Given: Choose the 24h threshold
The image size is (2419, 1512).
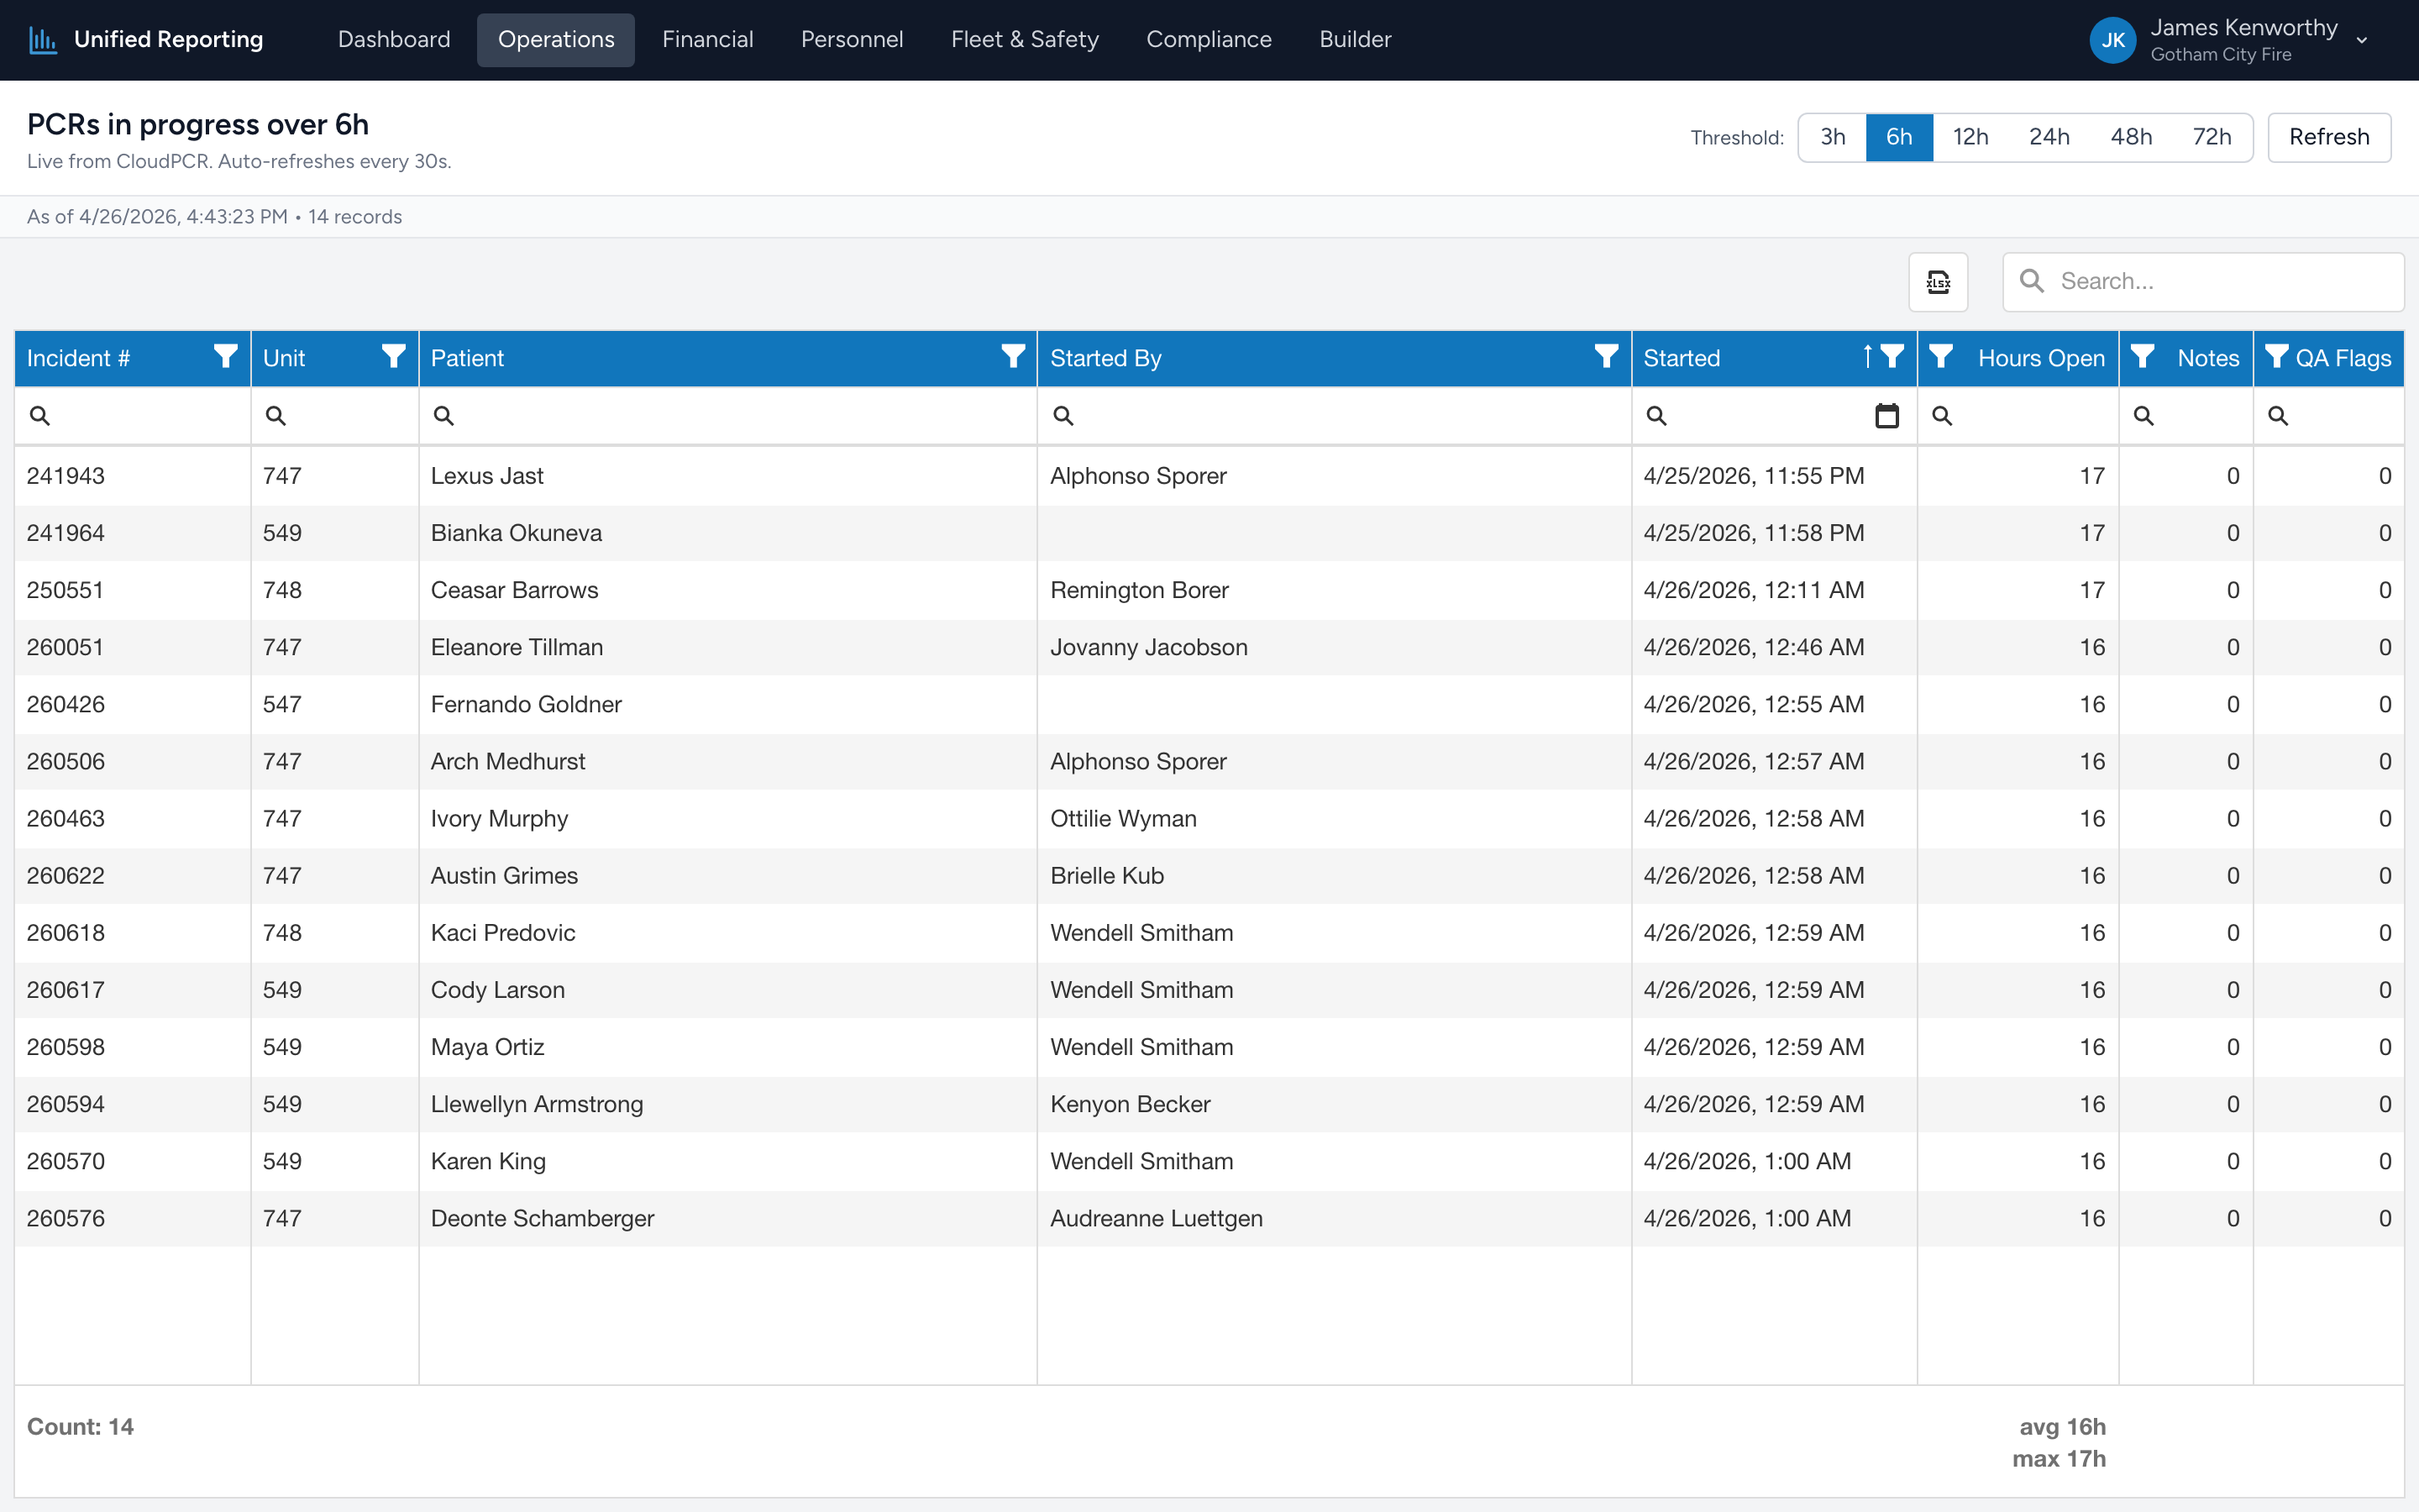Looking at the screenshot, I should click(2049, 137).
